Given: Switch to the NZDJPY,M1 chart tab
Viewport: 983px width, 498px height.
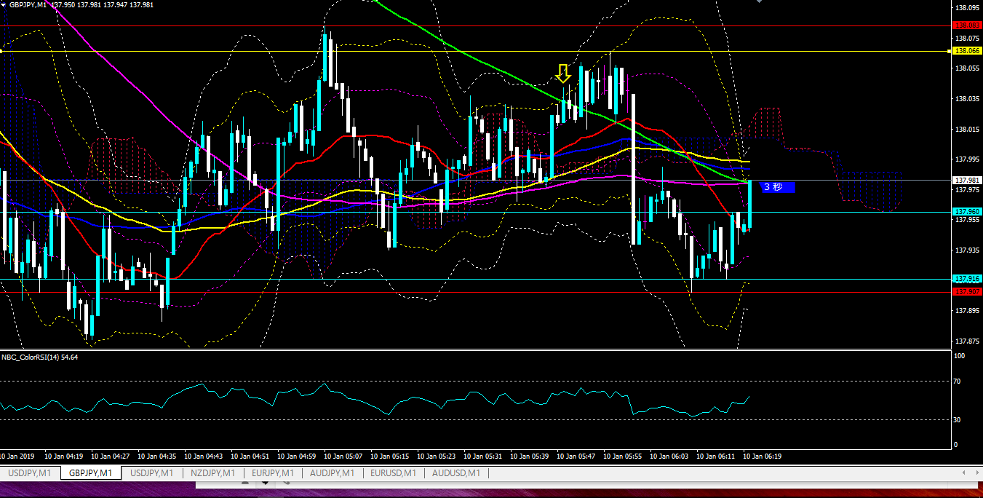Looking at the screenshot, I should 212,473.
